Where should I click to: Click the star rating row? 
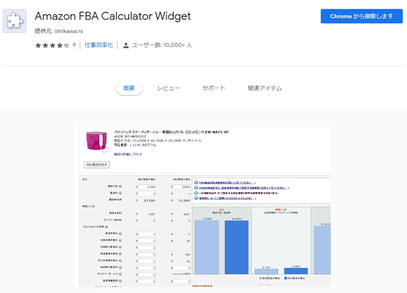(x=52, y=45)
